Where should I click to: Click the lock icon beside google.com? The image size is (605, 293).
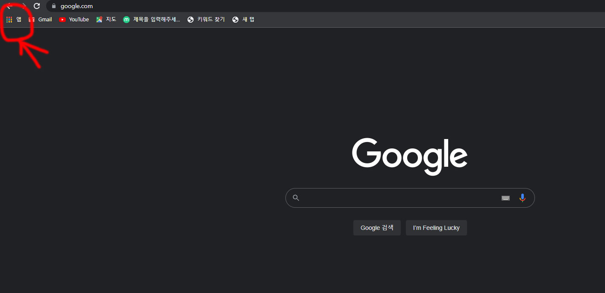54,6
